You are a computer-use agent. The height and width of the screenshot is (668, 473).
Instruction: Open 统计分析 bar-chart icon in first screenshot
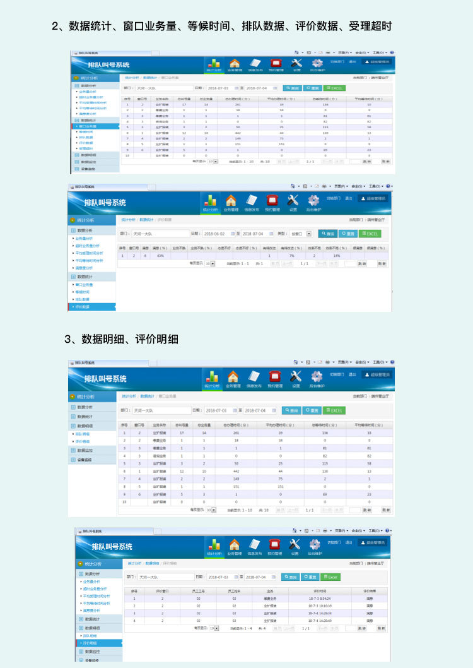point(214,65)
